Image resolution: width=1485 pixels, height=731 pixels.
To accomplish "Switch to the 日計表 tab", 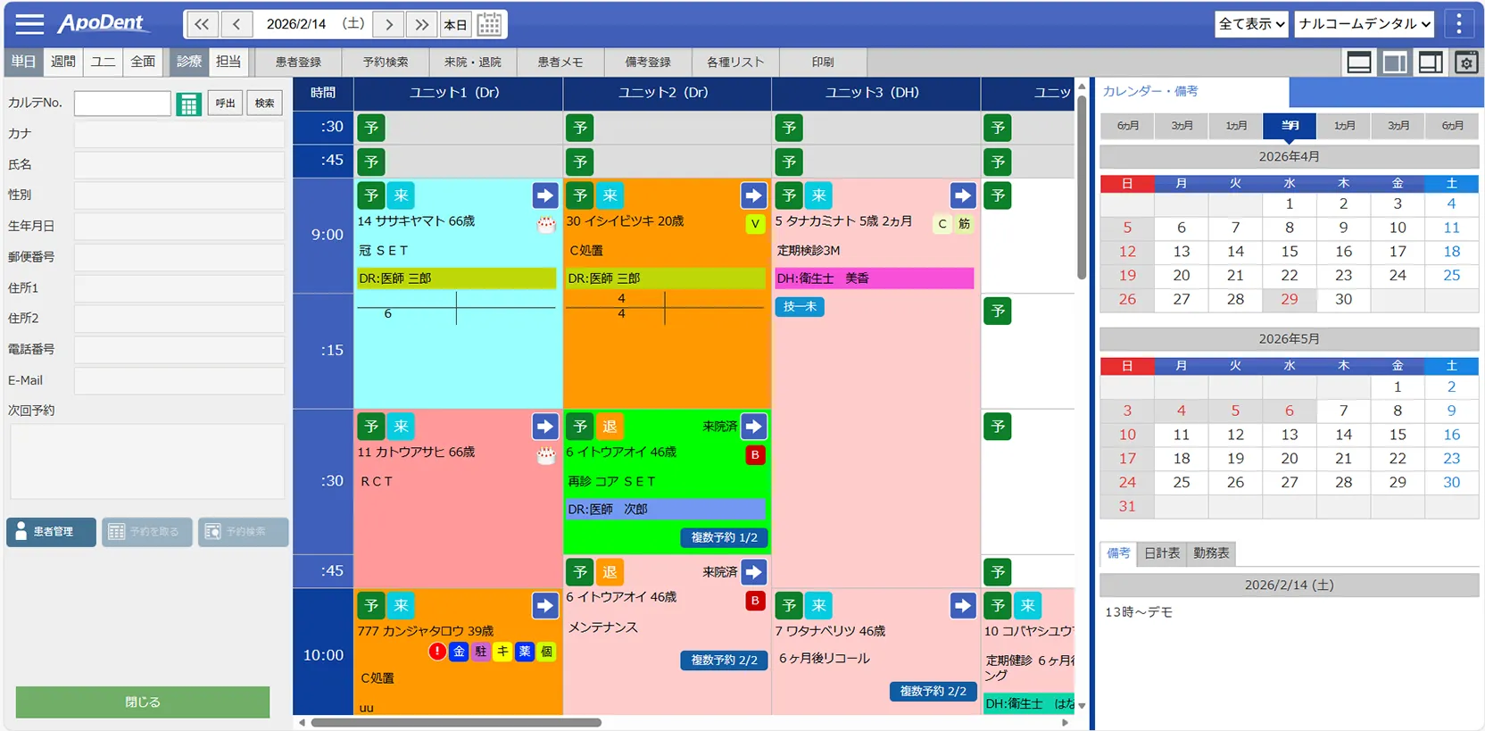I will [1162, 553].
